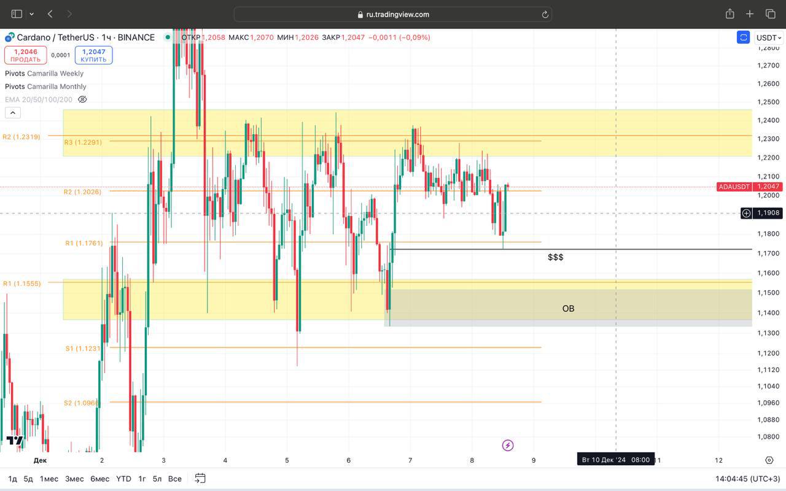Click the green market status dot
Screen dimensions: 786x491
pos(167,37)
